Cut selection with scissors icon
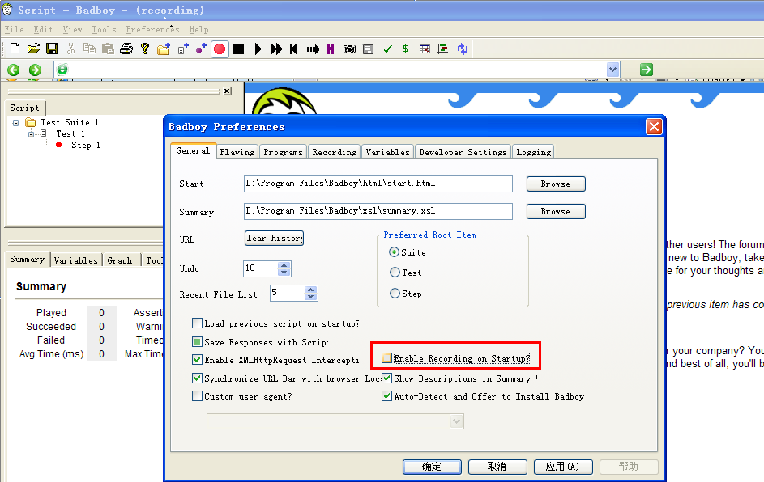 pyautogui.click(x=71, y=49)
